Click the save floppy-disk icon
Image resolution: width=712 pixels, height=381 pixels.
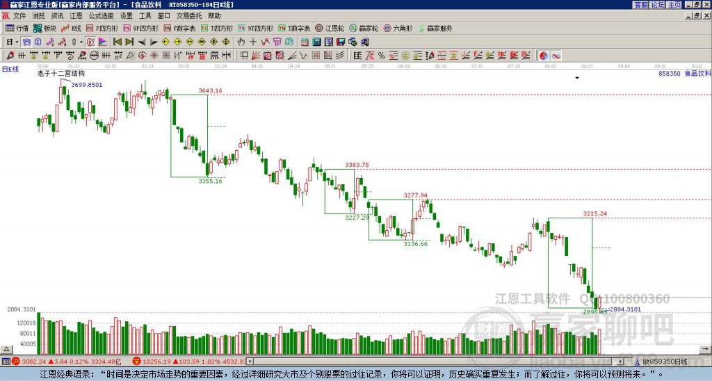[x=341, y=42]
